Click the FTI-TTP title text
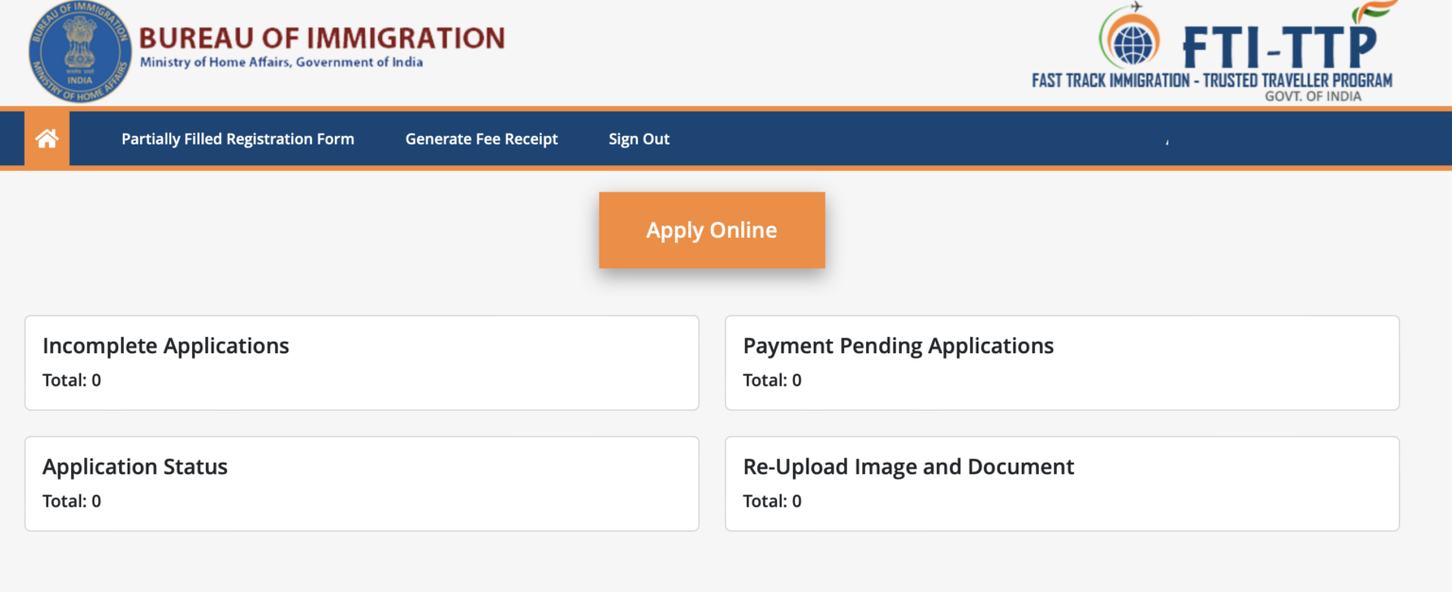This screenshot has height=592, width=1452. (x=1281, y=43)
